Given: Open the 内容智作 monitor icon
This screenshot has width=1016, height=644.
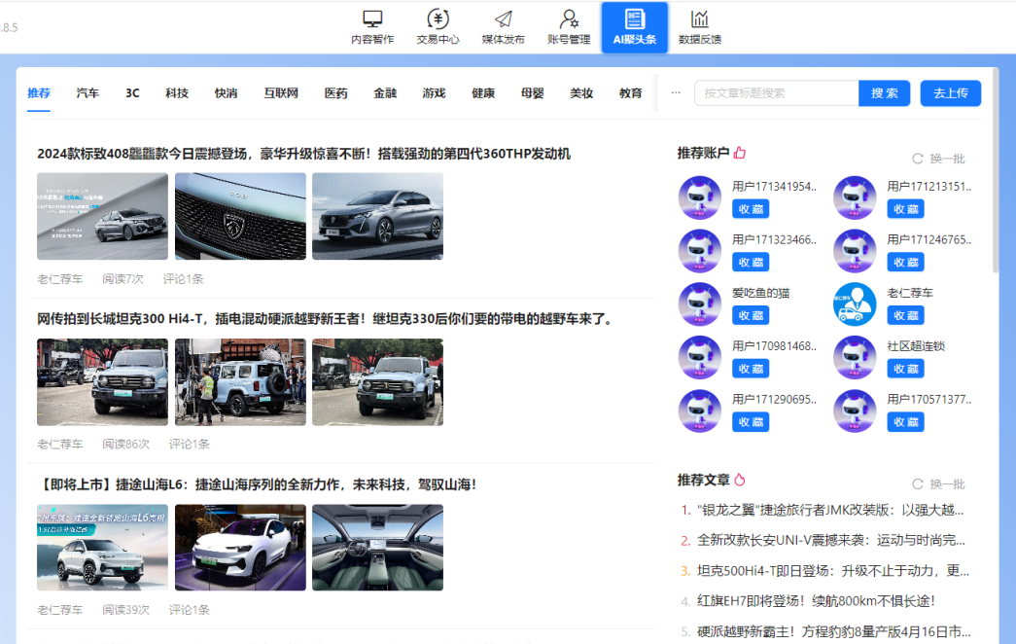Looking at the screenshot, I should point(372,18).
